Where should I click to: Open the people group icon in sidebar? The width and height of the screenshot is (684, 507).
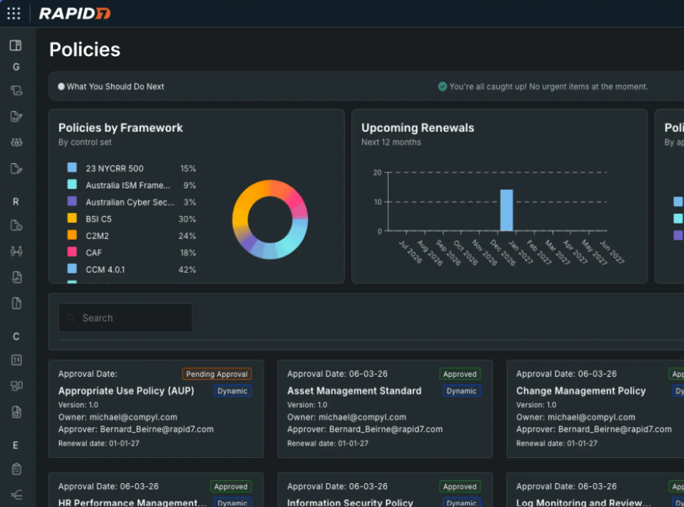[16, 142]
